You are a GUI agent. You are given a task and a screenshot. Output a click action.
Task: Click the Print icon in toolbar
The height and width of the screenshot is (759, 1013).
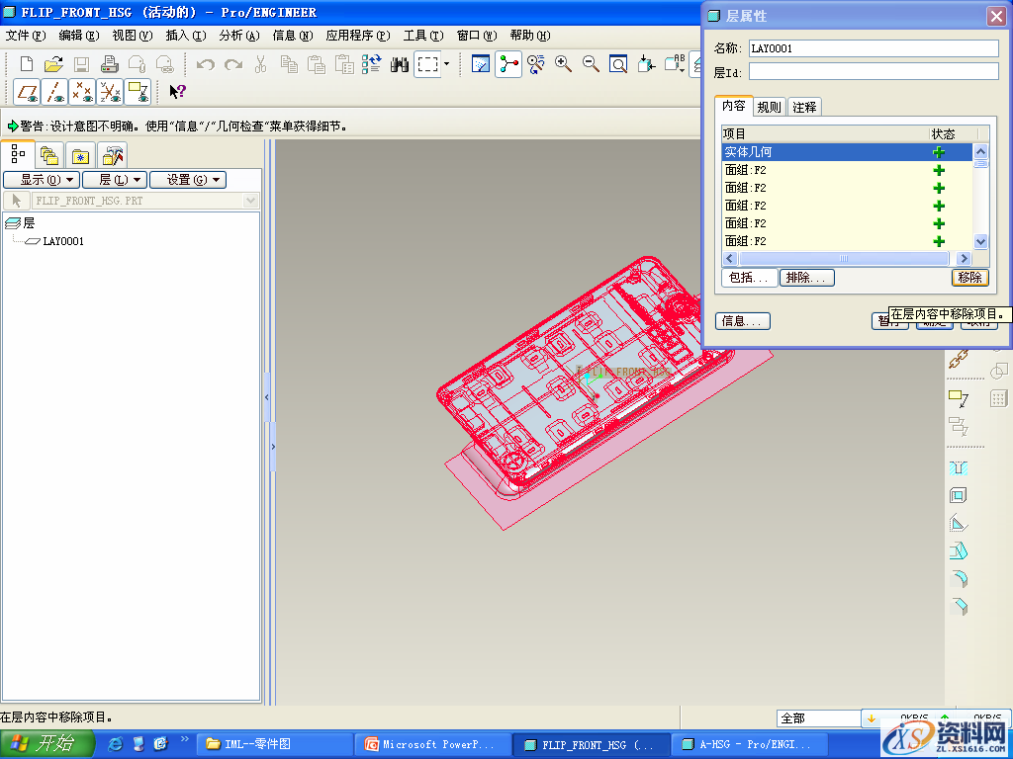(x=110, y=65)
